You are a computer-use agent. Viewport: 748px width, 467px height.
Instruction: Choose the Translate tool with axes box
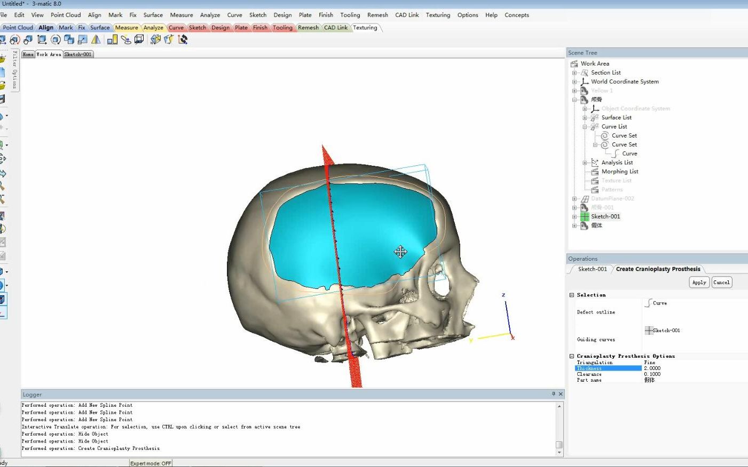coord(42,39)
